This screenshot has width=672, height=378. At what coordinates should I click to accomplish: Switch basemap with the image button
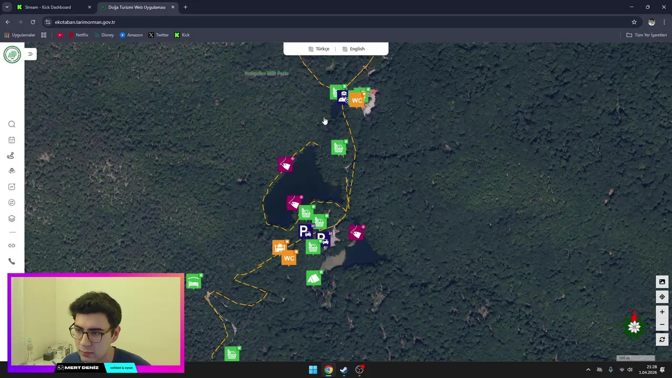coord(662,282)
